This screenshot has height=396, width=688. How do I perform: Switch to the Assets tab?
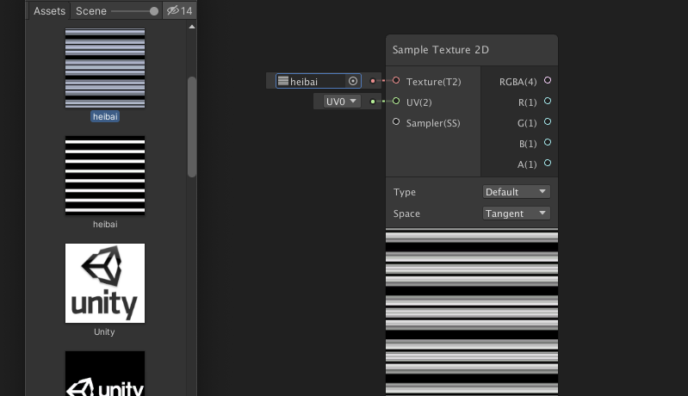(x=49, y=11)
